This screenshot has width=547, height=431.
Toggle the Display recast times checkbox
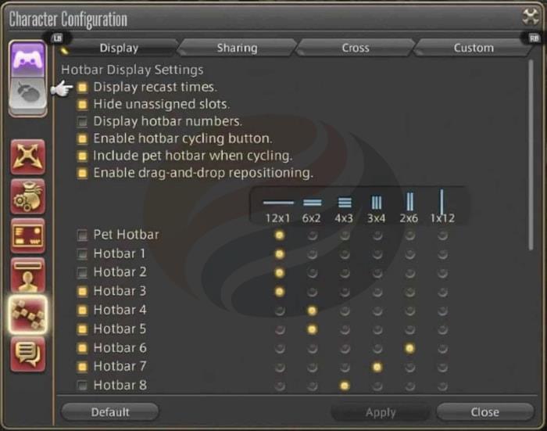tap(82, 88)
